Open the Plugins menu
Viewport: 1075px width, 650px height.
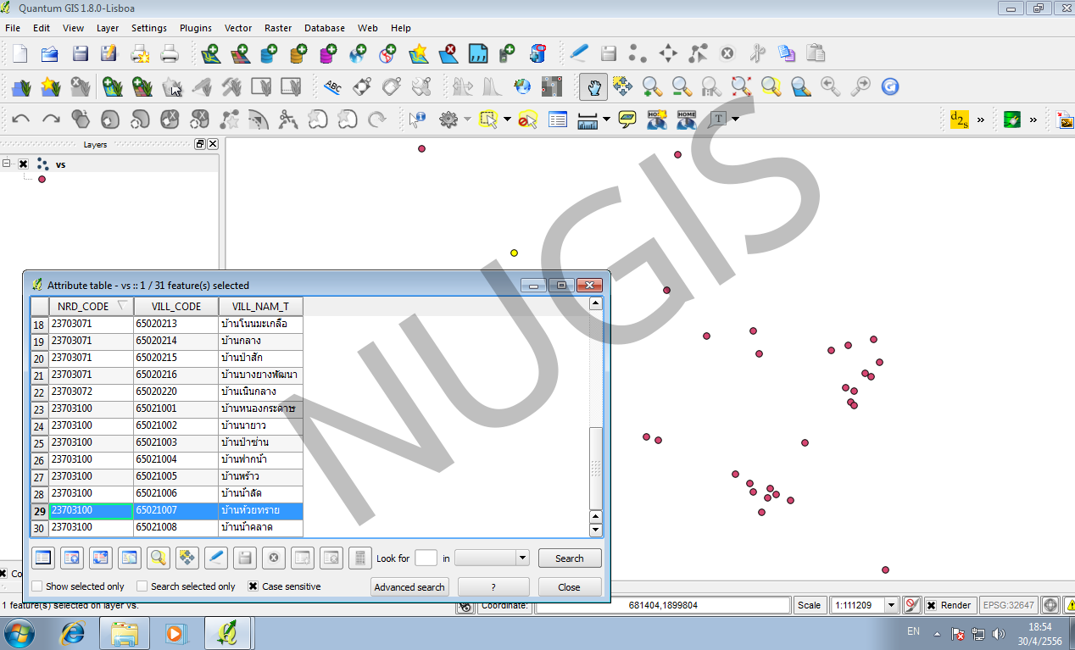click(x=196, y=28)
